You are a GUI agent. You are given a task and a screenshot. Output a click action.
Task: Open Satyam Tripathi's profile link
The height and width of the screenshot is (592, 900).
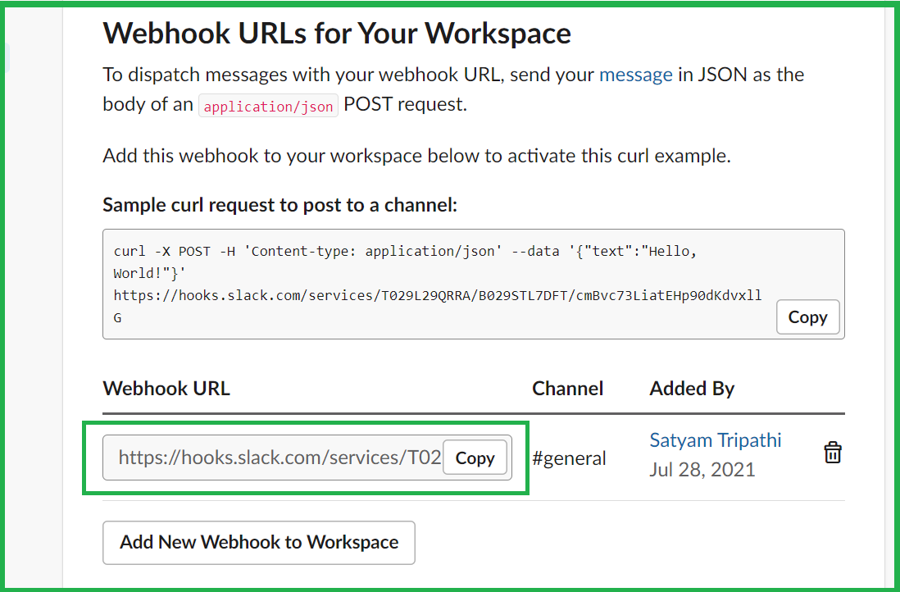click(x=715, y=440)
